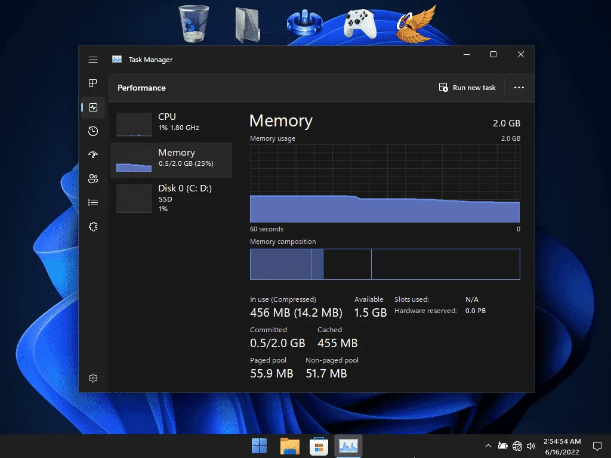The width and height of the screenshot is (611, 458).
Task: Open the Startup apps page icon
Action: (x=92, y=154)
